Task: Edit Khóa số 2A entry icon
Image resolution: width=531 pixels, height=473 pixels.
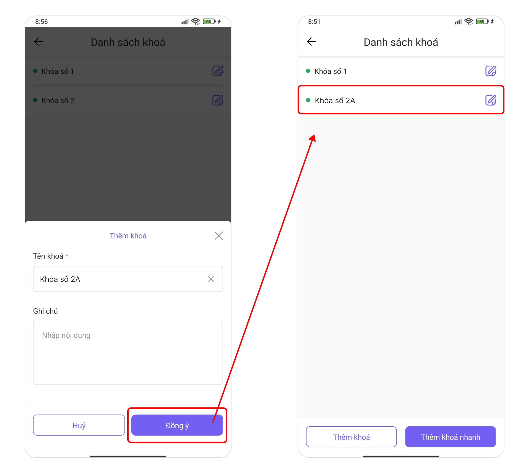Action: tap(491, 100)
